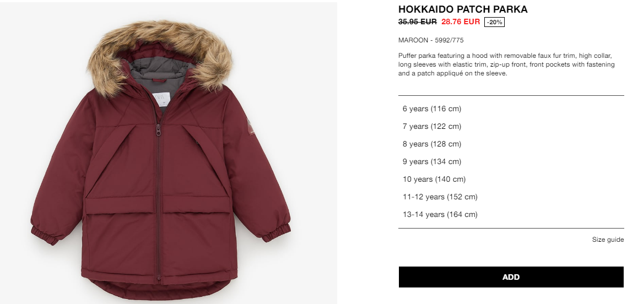Choose size 7 years (122 cm)
This screenshot has height=304, width=627.
511,126
